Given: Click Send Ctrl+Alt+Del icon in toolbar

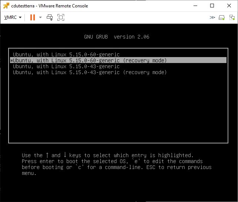Looking at the screenshot, I should pos(50,17).
